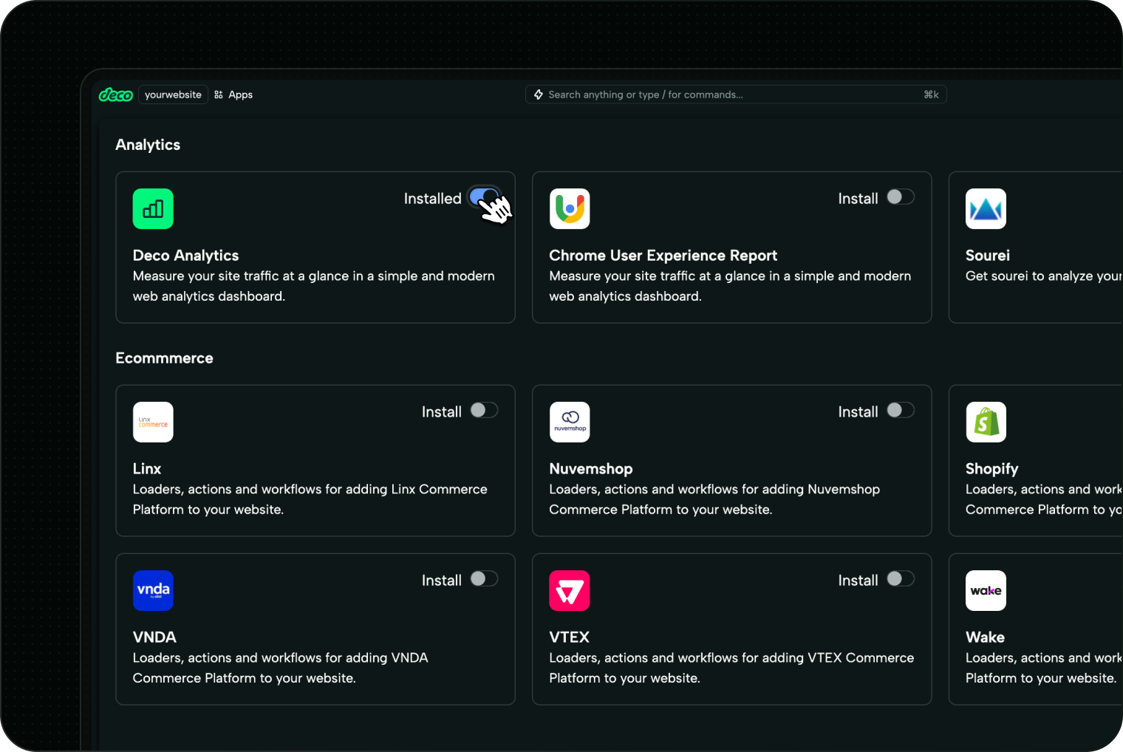
Task: Click the Nuvemshop app icon
Action: pos(570,422)
